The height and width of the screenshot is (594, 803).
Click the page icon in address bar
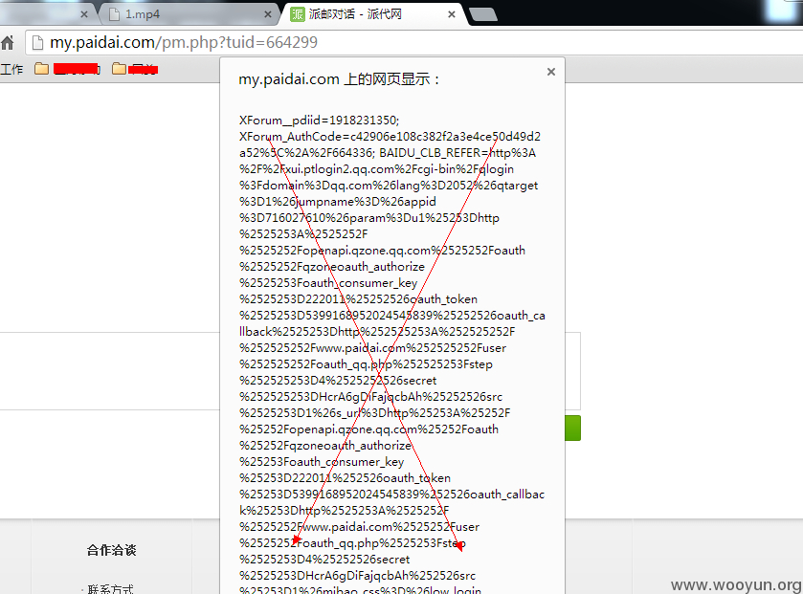pyautogui.click(x=37, y=42)
